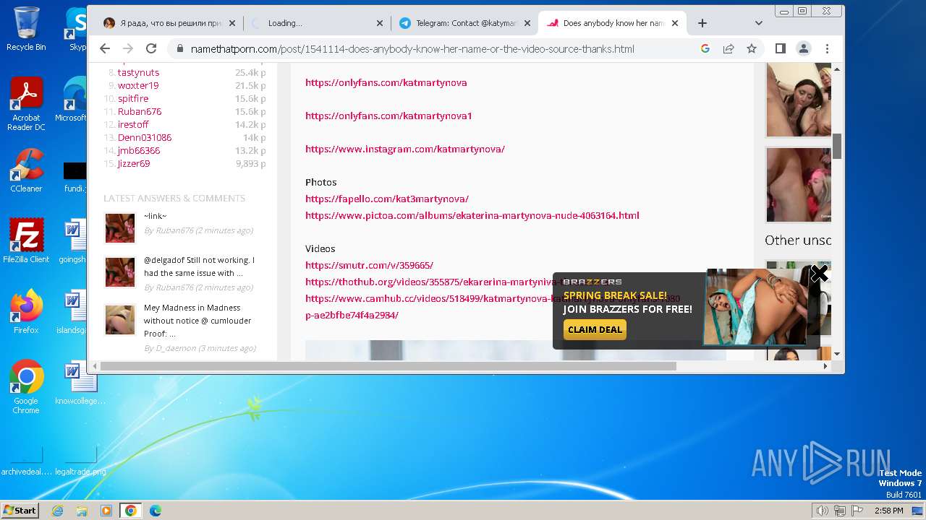Select the legaltrade.png desktop file

click(80, 460)
